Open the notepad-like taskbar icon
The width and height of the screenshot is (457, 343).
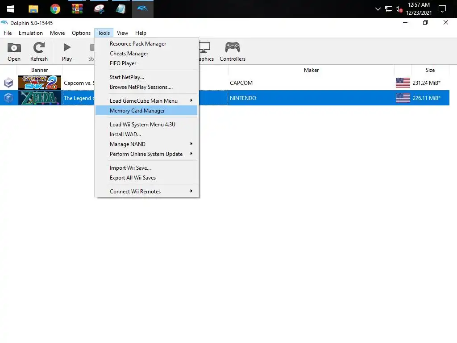point(120,9)
